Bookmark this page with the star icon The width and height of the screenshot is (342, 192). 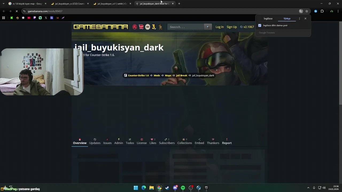307,11
